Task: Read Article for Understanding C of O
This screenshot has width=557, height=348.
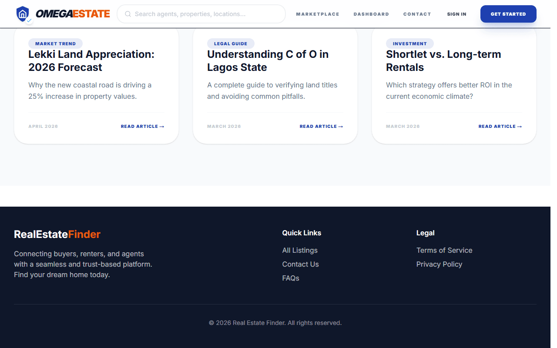Action: [321, 127]
